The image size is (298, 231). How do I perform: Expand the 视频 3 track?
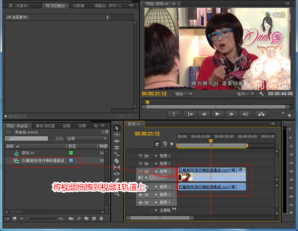point(156,156)
